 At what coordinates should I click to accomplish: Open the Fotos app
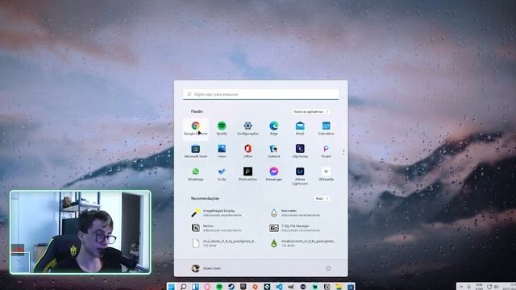click(x=222, y=151)
